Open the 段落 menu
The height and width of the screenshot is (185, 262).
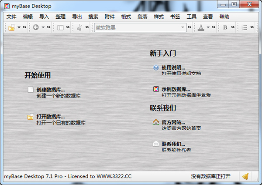pyautogui.click(x=142, y=17)
